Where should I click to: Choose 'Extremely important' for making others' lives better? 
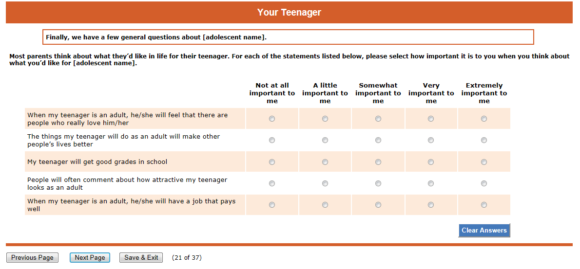(x=484, y=140)
